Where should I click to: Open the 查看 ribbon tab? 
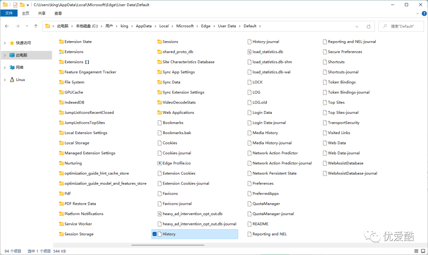point(58,13)
